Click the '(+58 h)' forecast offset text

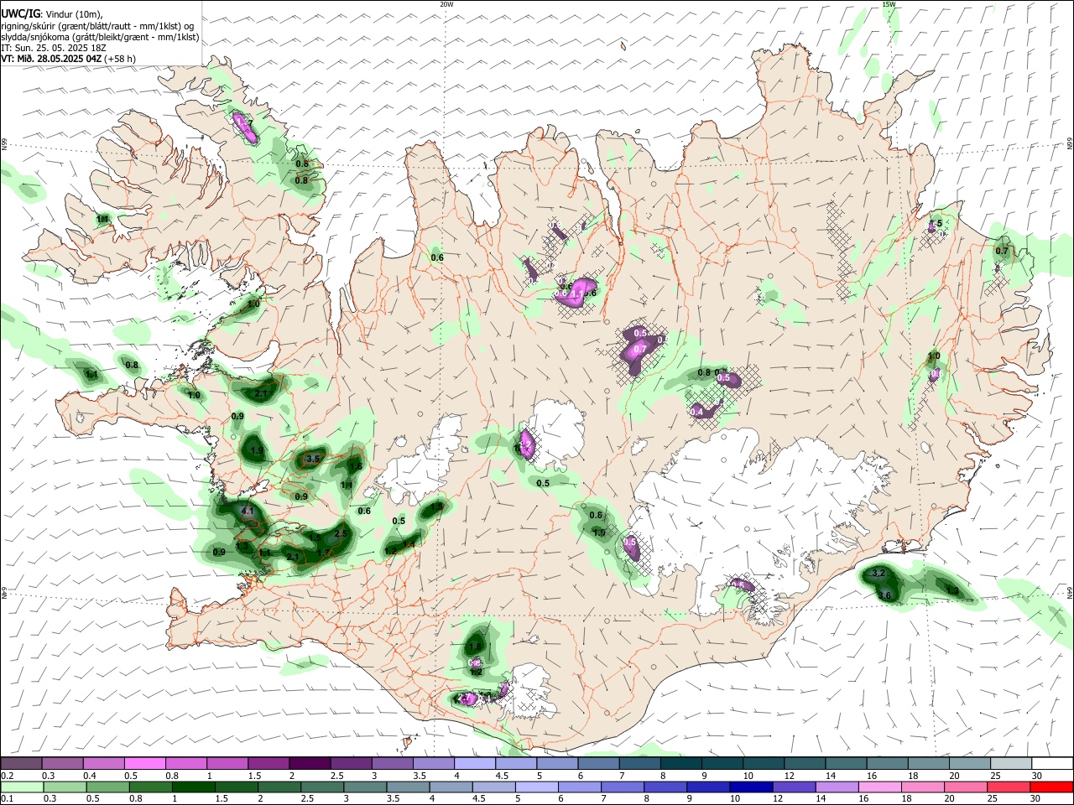coord(121,60)
